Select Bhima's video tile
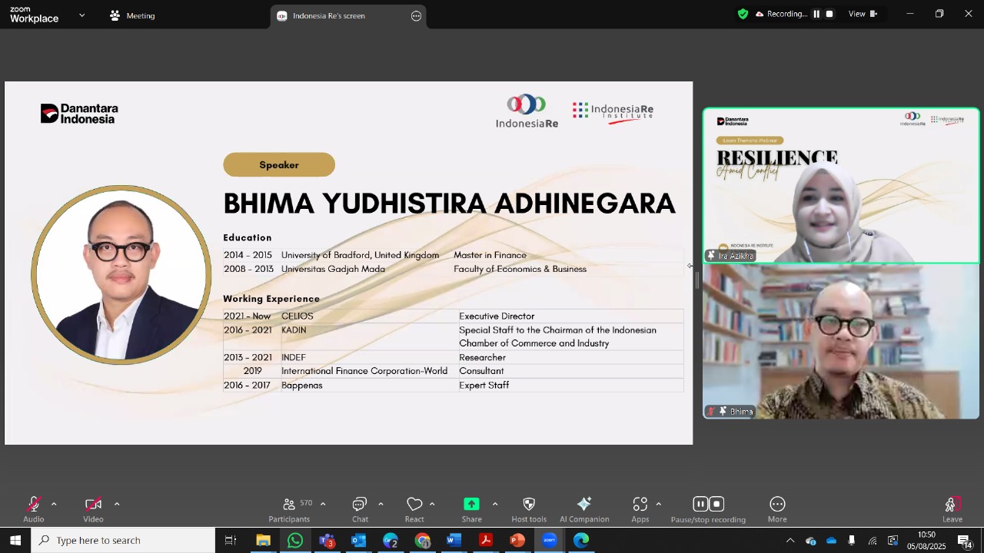 (841, 342)
